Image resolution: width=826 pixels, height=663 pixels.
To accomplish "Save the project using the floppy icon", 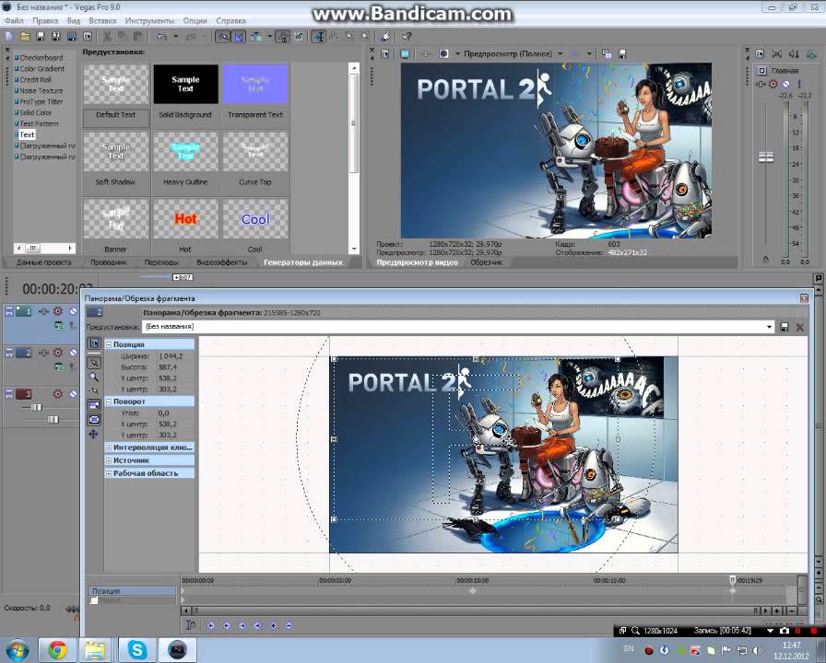I will coord(40,37).
